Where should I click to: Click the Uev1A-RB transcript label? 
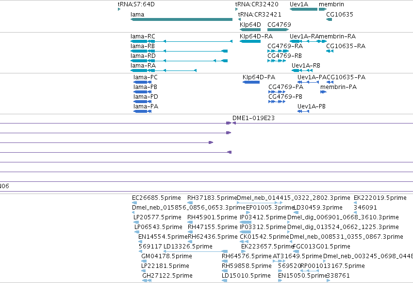tap(306, 66)
